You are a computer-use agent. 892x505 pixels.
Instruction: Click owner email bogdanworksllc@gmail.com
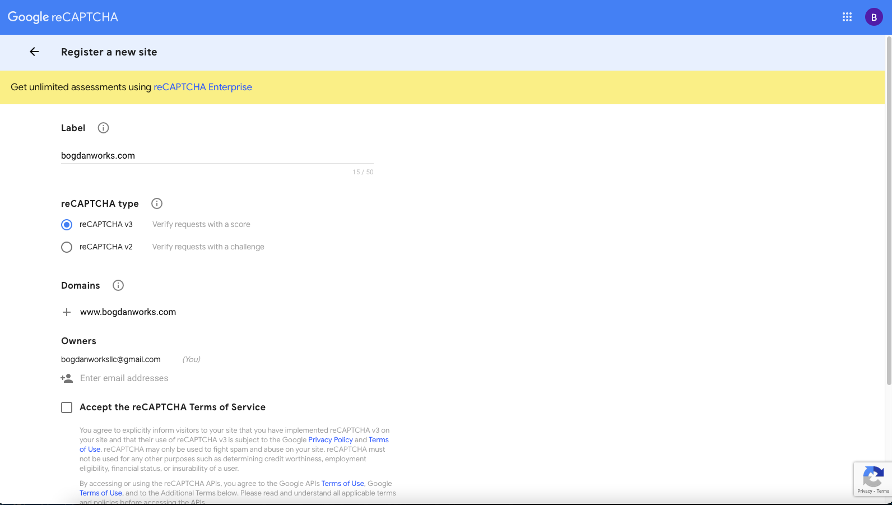(x=111, y=359)
